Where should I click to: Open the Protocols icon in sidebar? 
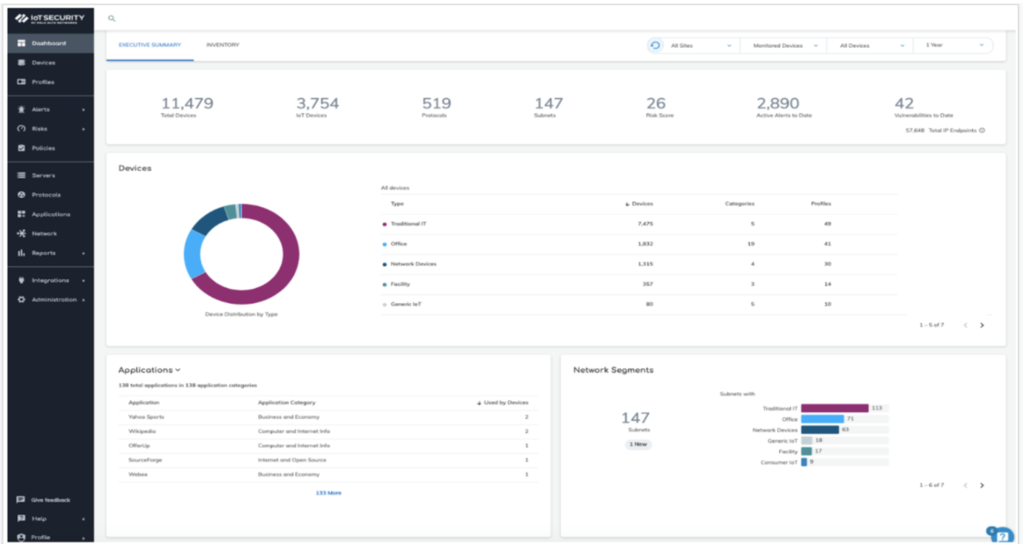21,194
